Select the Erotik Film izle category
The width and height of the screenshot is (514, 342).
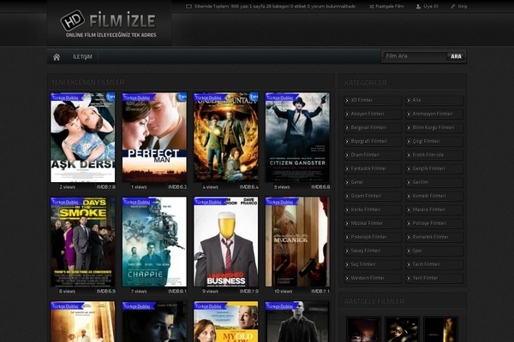tap(434, 155)
